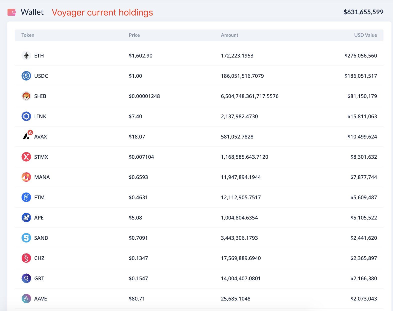Select the MANA token name
Screen dimensions: 393x311
coord(42,177)
